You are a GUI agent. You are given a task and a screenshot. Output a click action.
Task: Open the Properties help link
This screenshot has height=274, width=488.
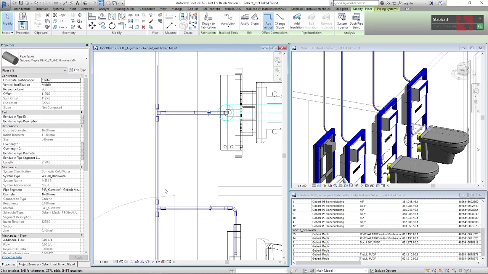pyautogui.click(x=12, y=257)
